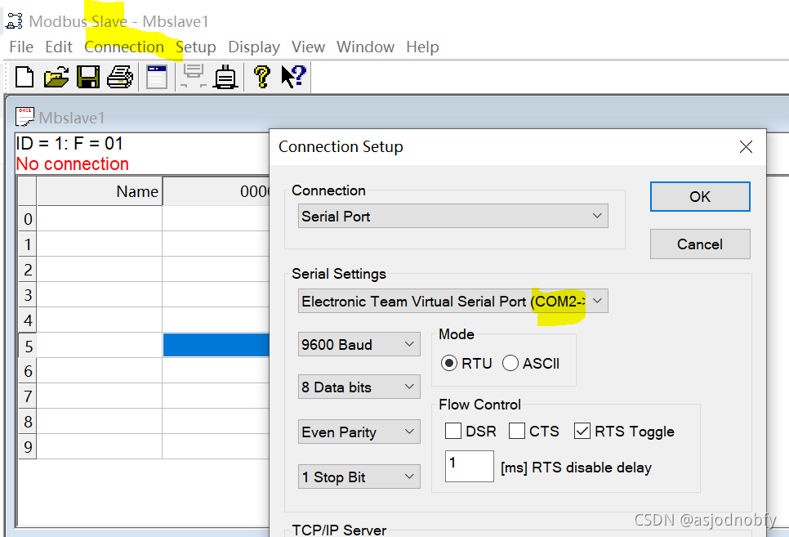Click the New document toolbar icon
This screenshot has width=789, height=537.
[25, 77]
